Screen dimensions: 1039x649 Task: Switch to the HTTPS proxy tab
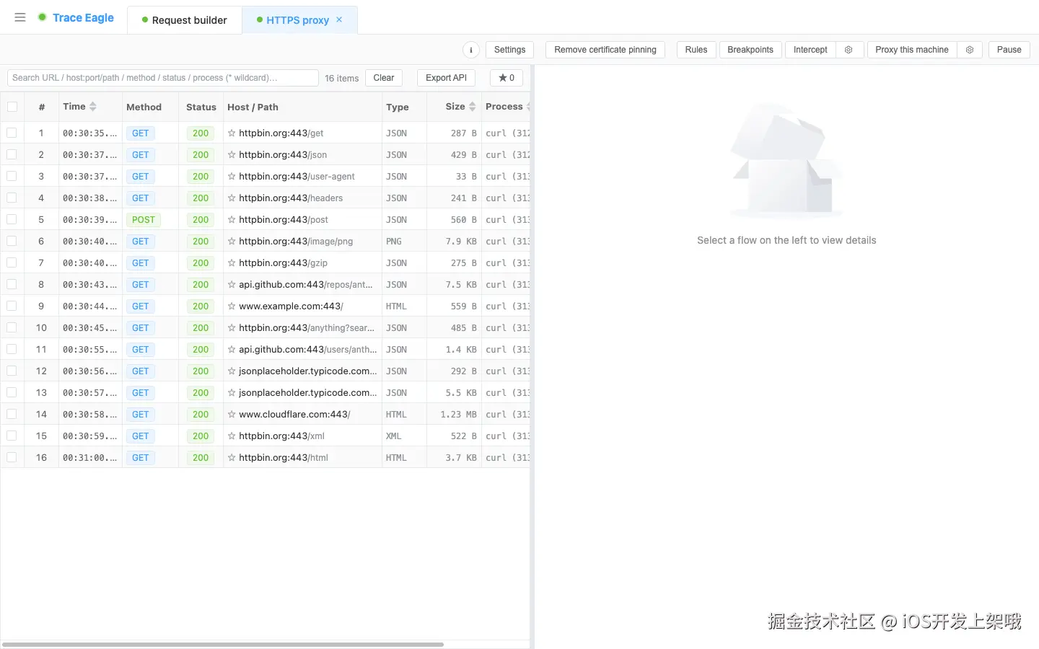pyautogui.click(x=298, y=20)
